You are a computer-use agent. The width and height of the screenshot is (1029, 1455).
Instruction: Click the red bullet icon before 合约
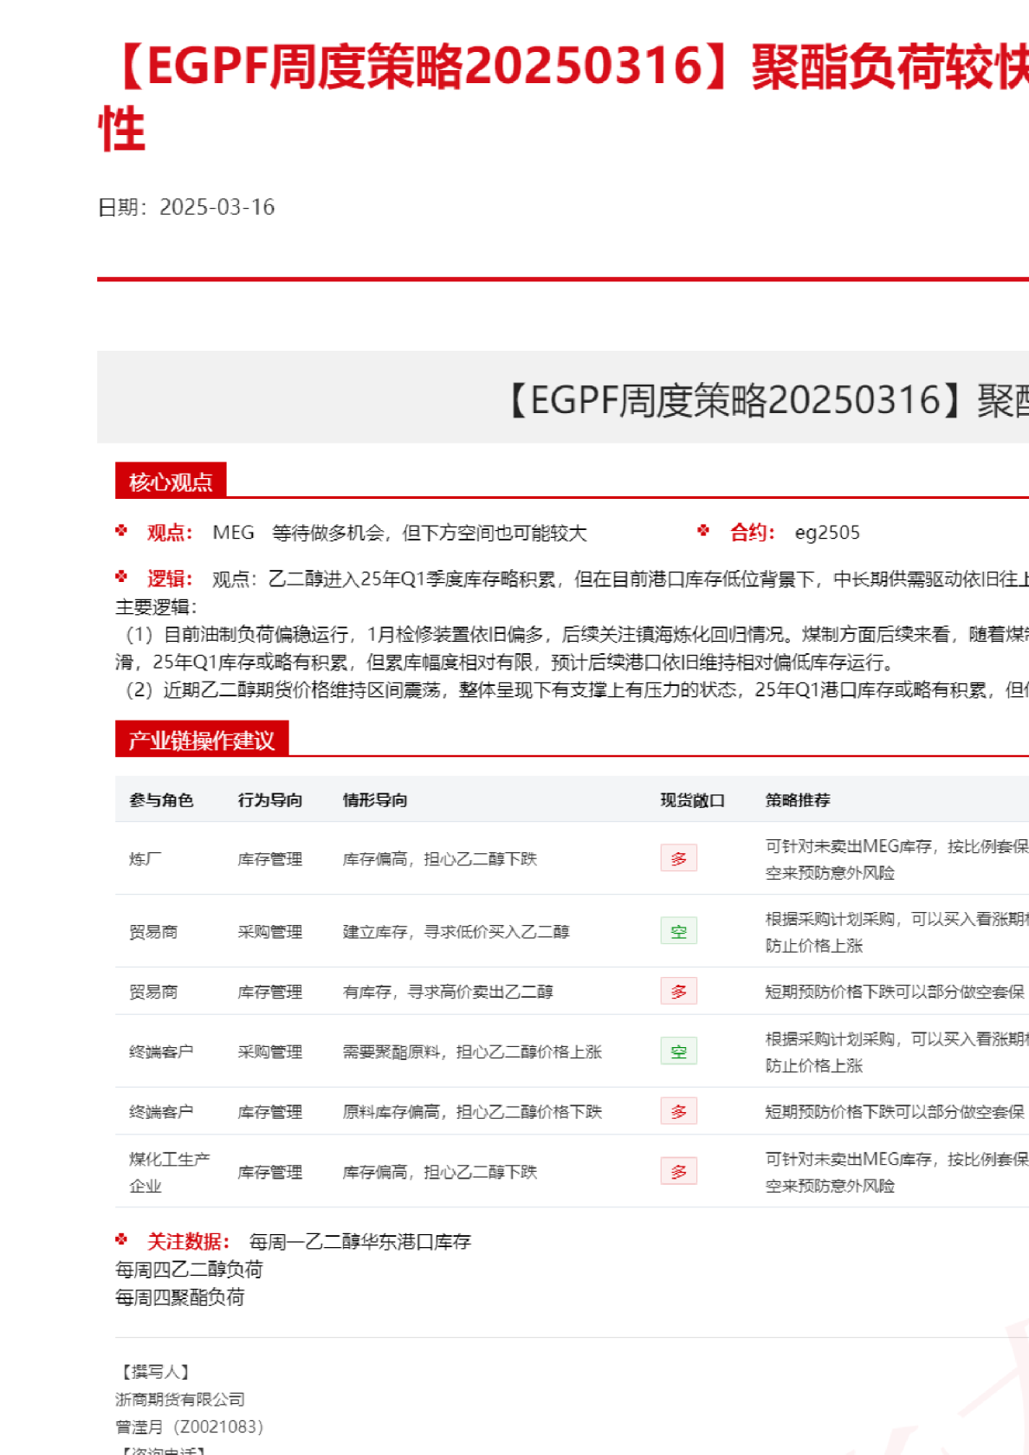(703, 531)
